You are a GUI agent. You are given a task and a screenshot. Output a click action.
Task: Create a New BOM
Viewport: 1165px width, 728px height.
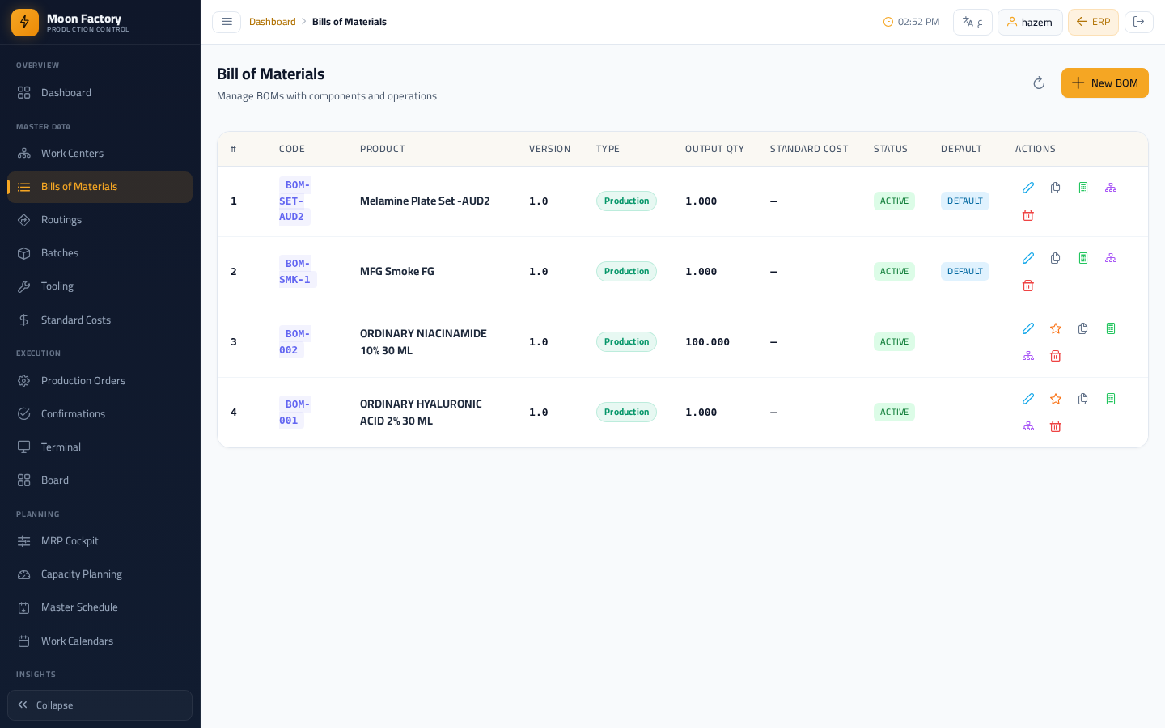coord(1105,83)
